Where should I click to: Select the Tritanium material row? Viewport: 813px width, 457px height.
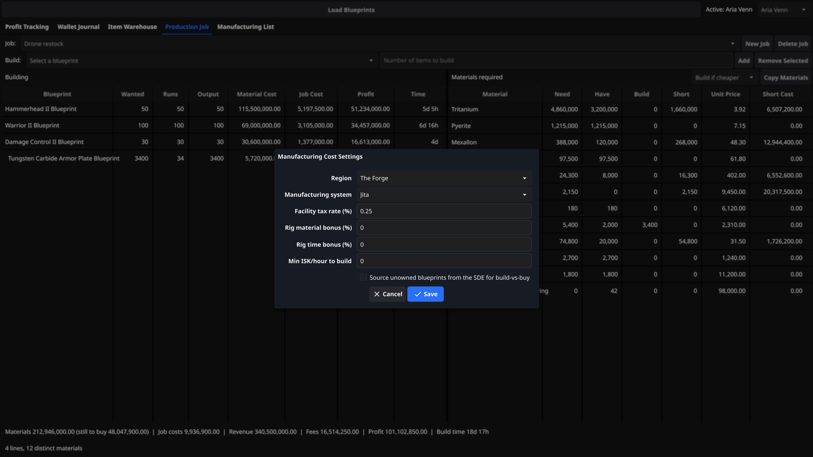[x=630, y=109]
